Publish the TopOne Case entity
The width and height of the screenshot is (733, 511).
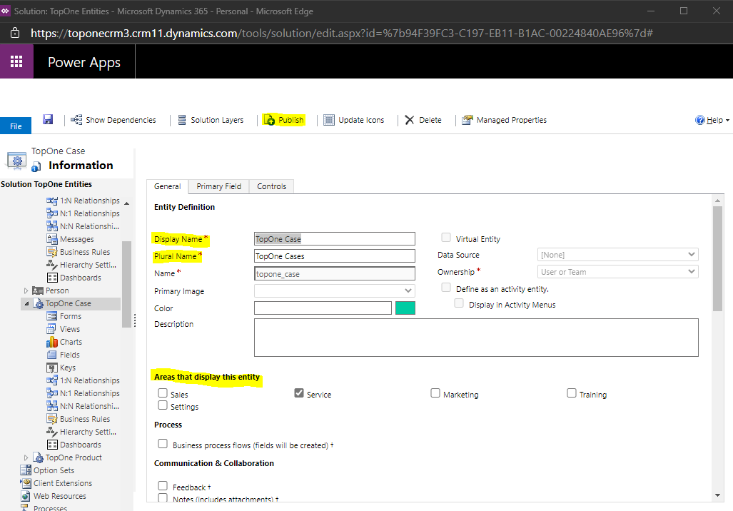click(x=284, y=119)
